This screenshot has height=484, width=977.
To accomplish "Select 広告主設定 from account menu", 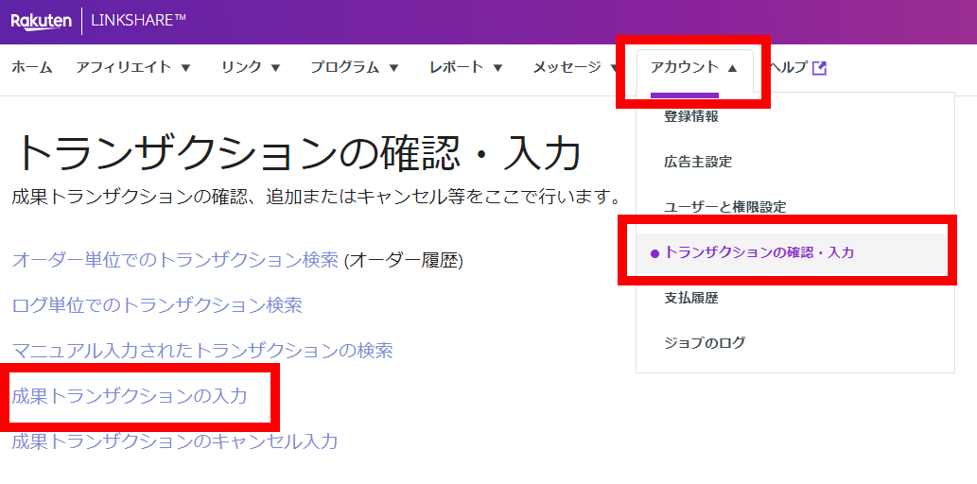I will tap(697, 162).
